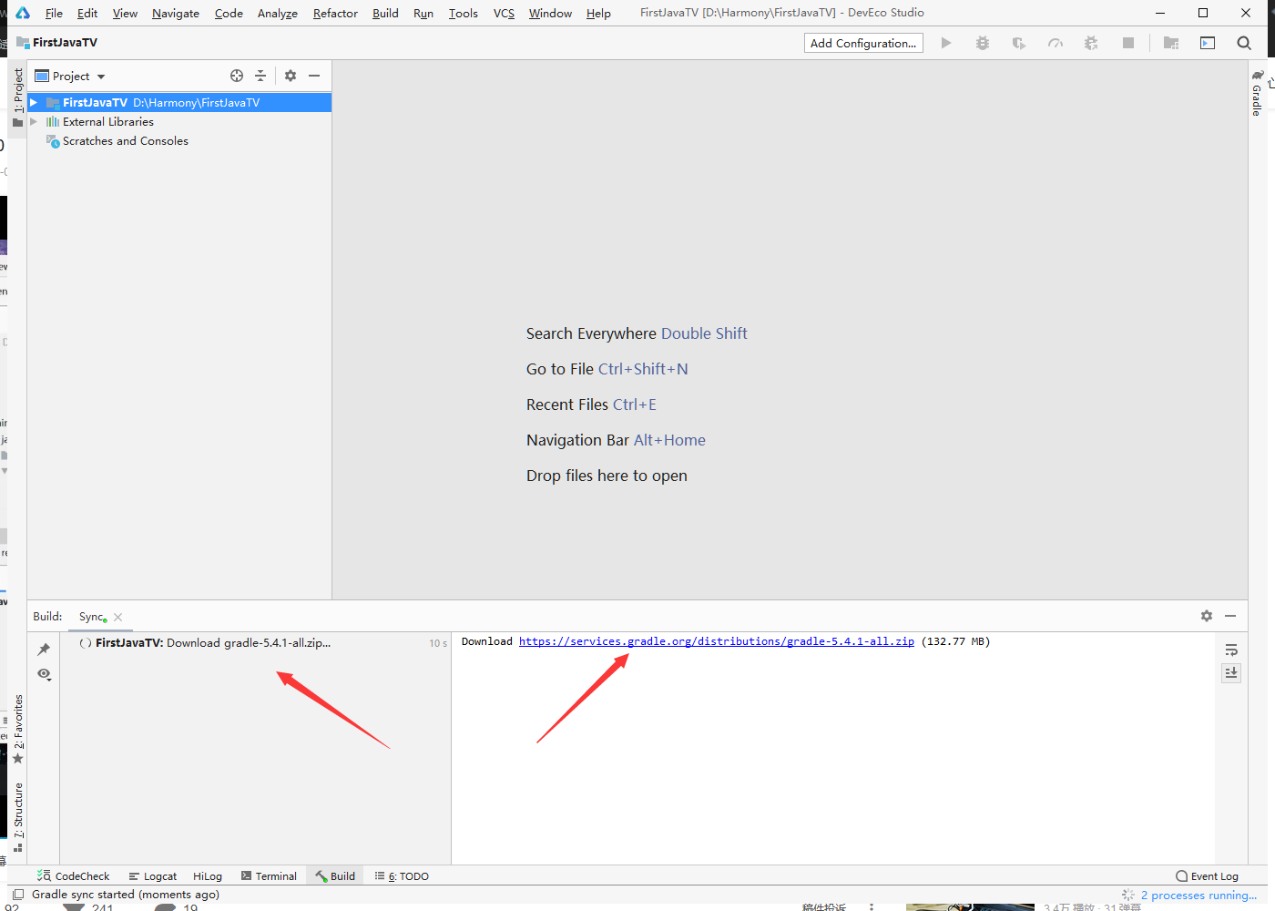Toggle soft-wrap in Build output
Image resolution: width=1275 pixels, height=911 pixels.
1231,650
